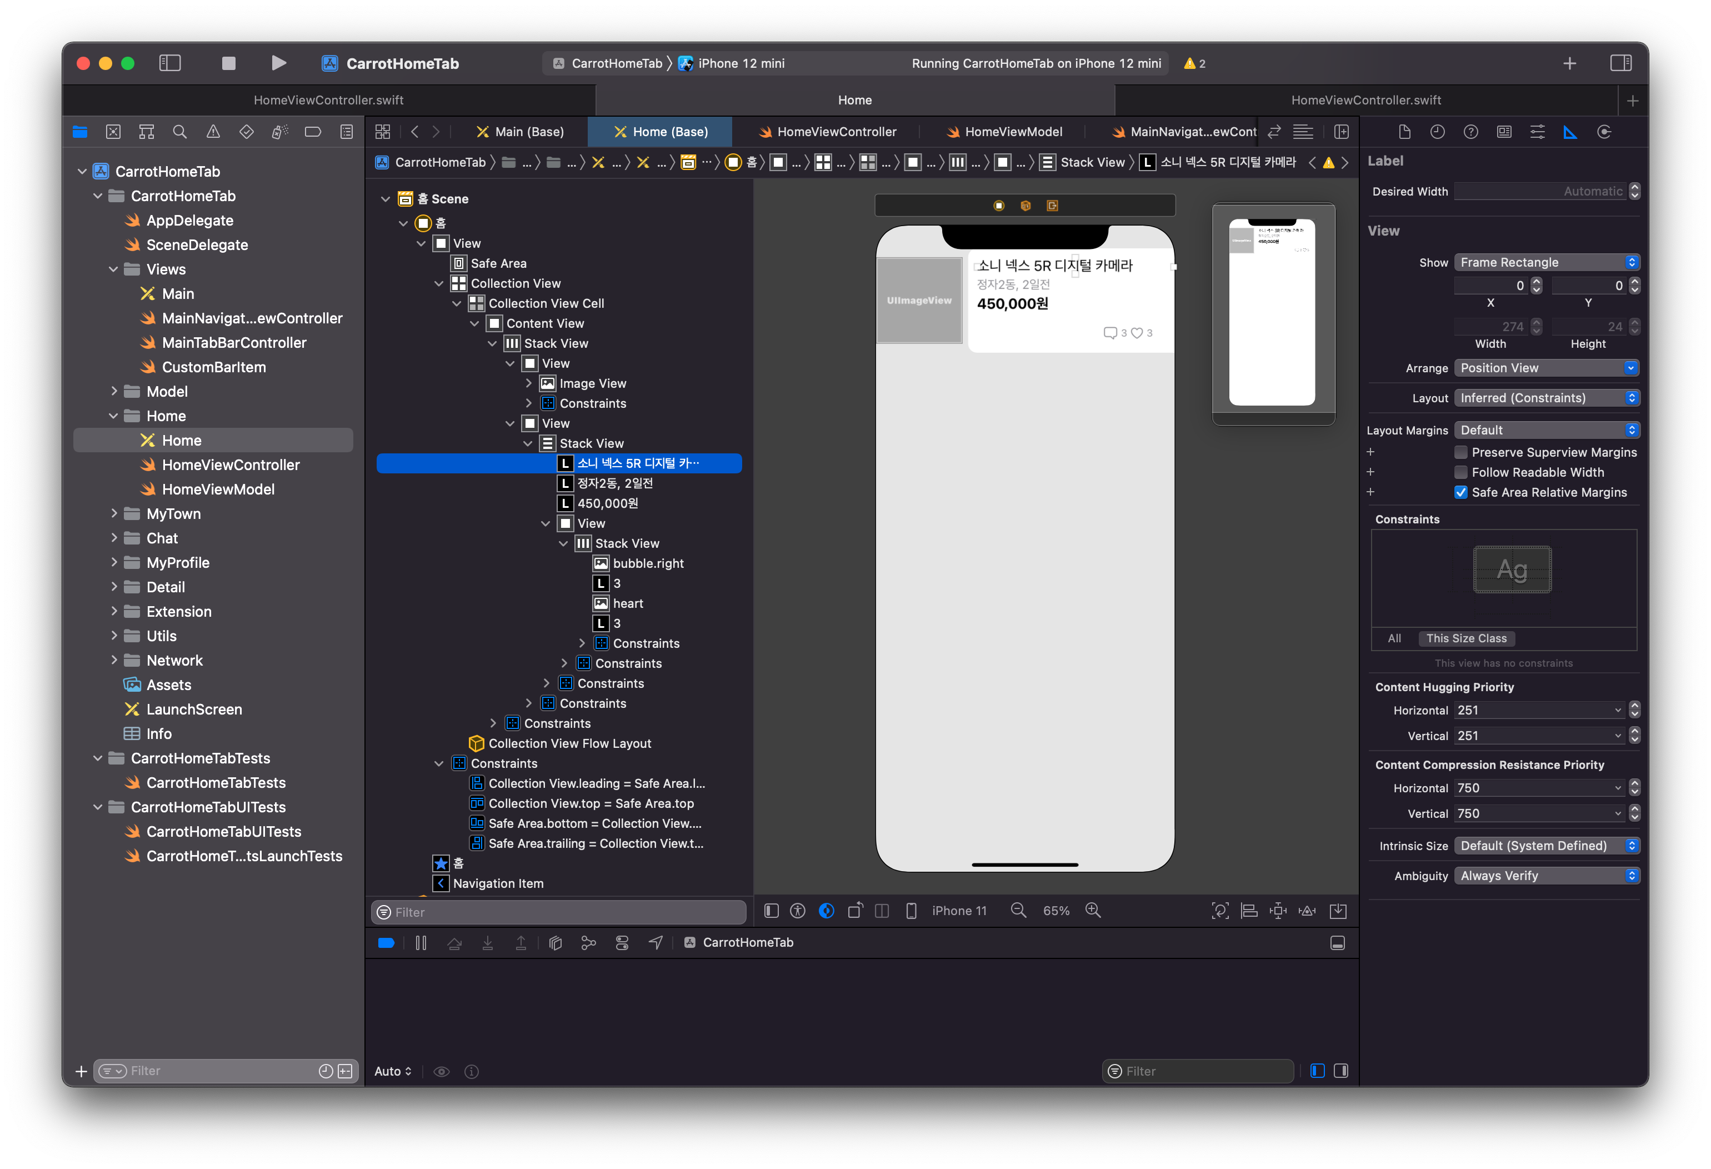Image resolution: width=1711 pixels, height=1169 pixels.
Task: Pause program execution in debug bar
Action: click(x=421, y=943)
